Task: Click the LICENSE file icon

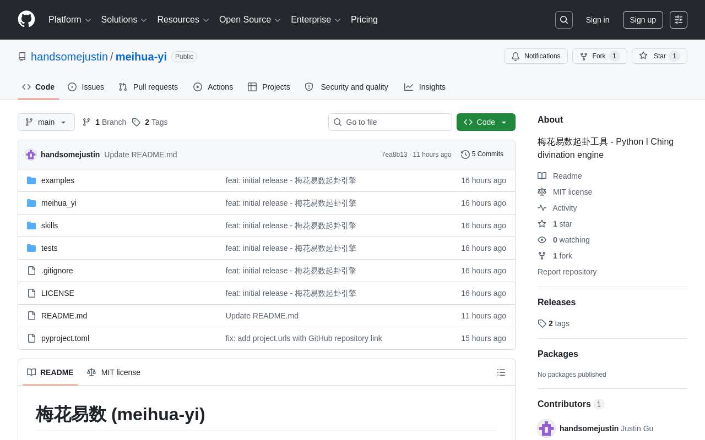Action: 31,293
